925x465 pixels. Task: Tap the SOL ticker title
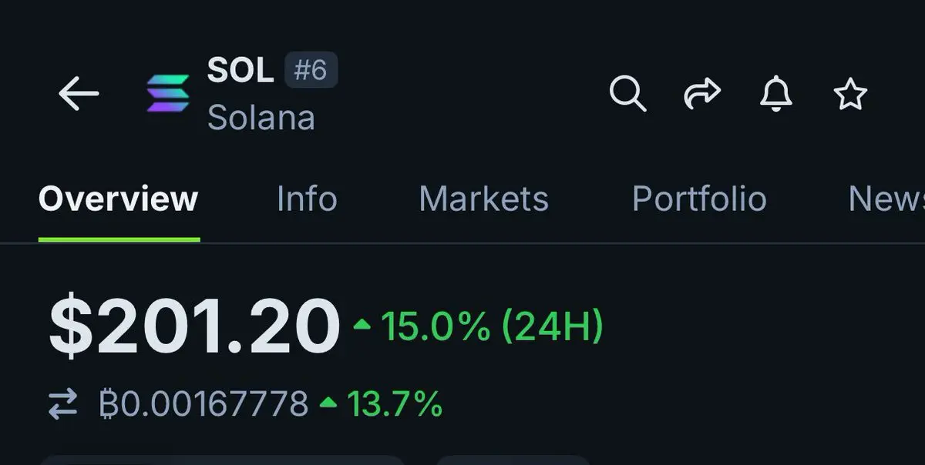(240, 70)
